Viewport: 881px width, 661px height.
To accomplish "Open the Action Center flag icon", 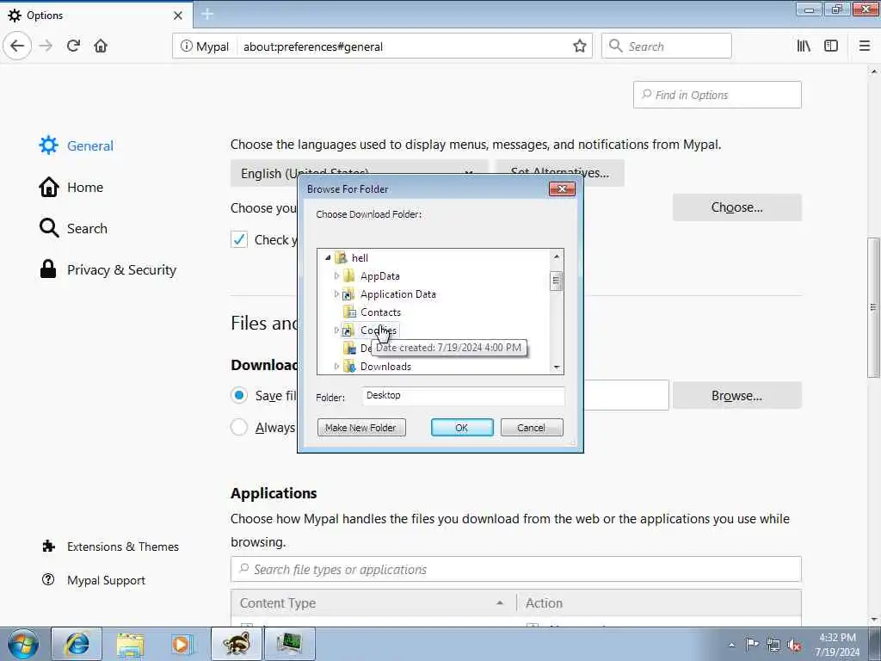I will pos(752,645).
